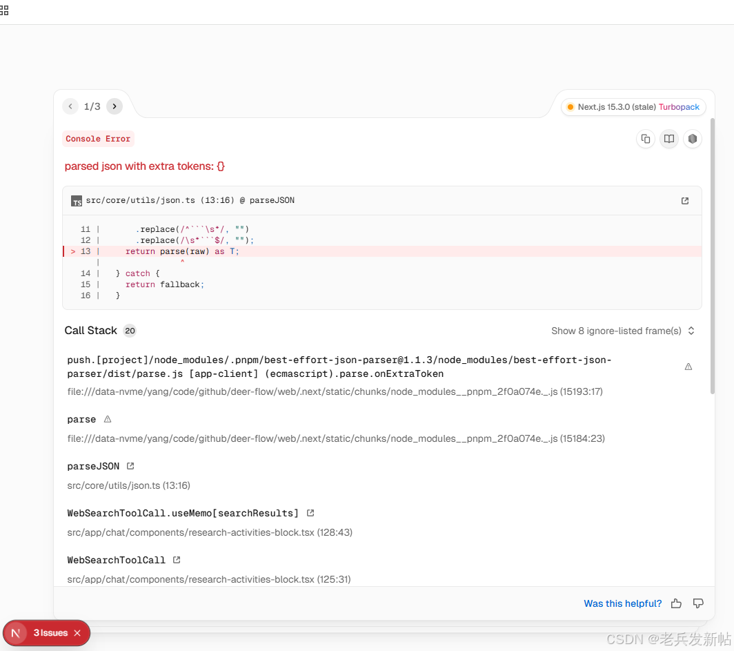Open WebSearchToolCall frame external link icon
The height and width of the screenshot is (651, 734).
pyautogui.click(x=177, y=560)
